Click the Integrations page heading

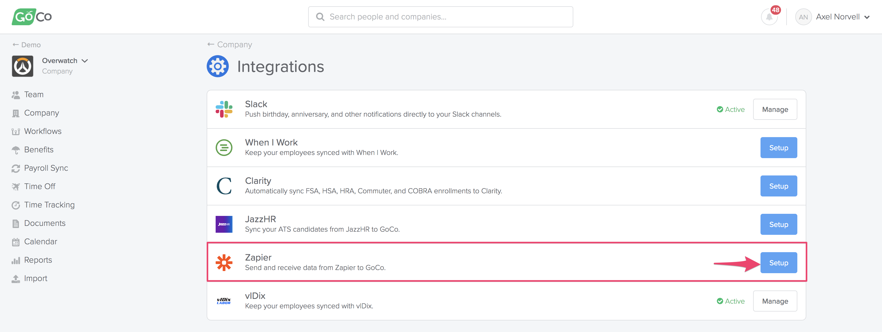280,66
